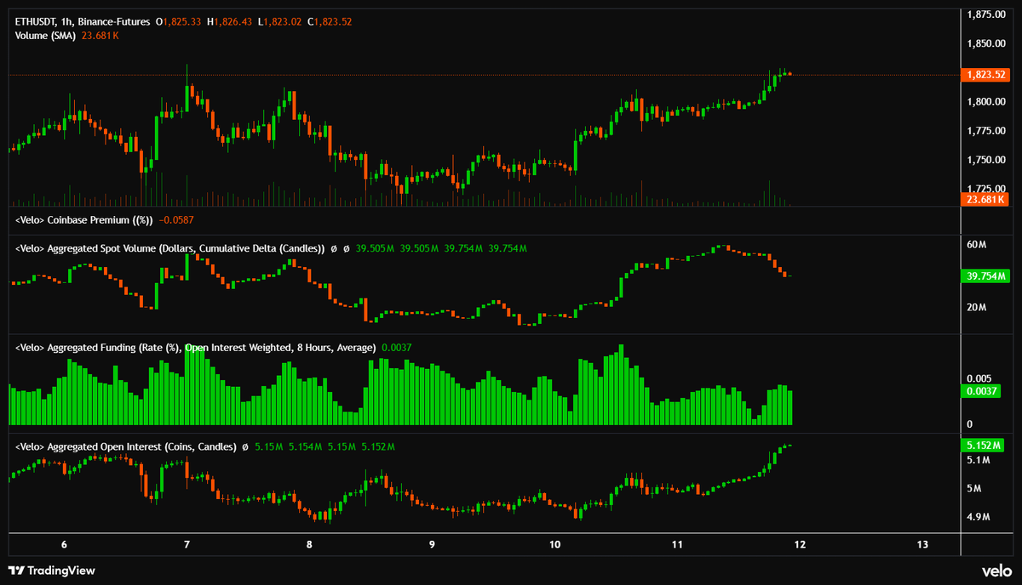Click the open value O1,825.33
This screenshot has height=585, width=1022.
[179, 20]
